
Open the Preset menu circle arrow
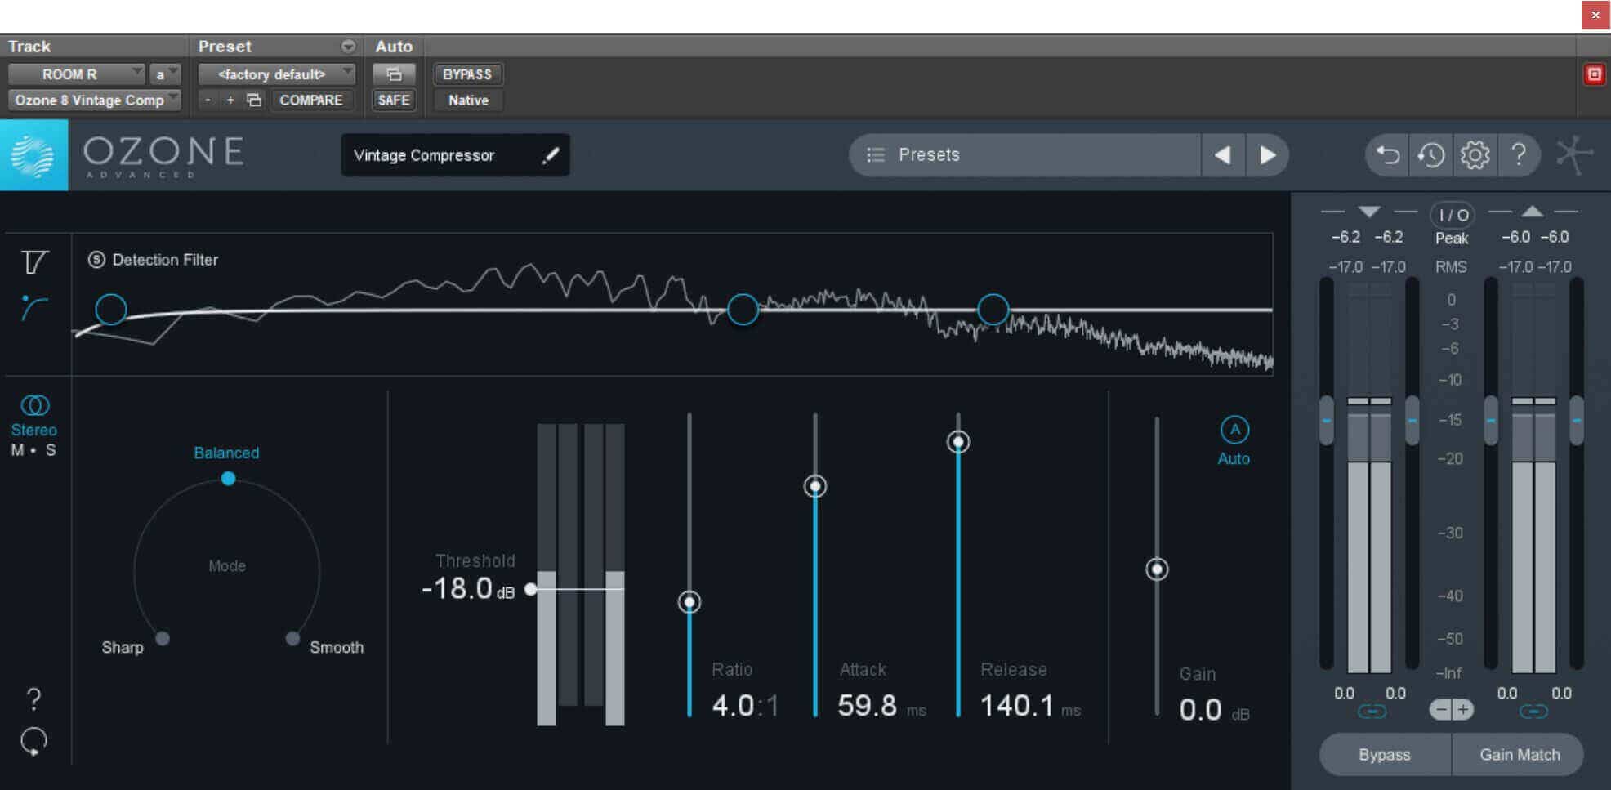pyautogui.click(x=348, y=47)
